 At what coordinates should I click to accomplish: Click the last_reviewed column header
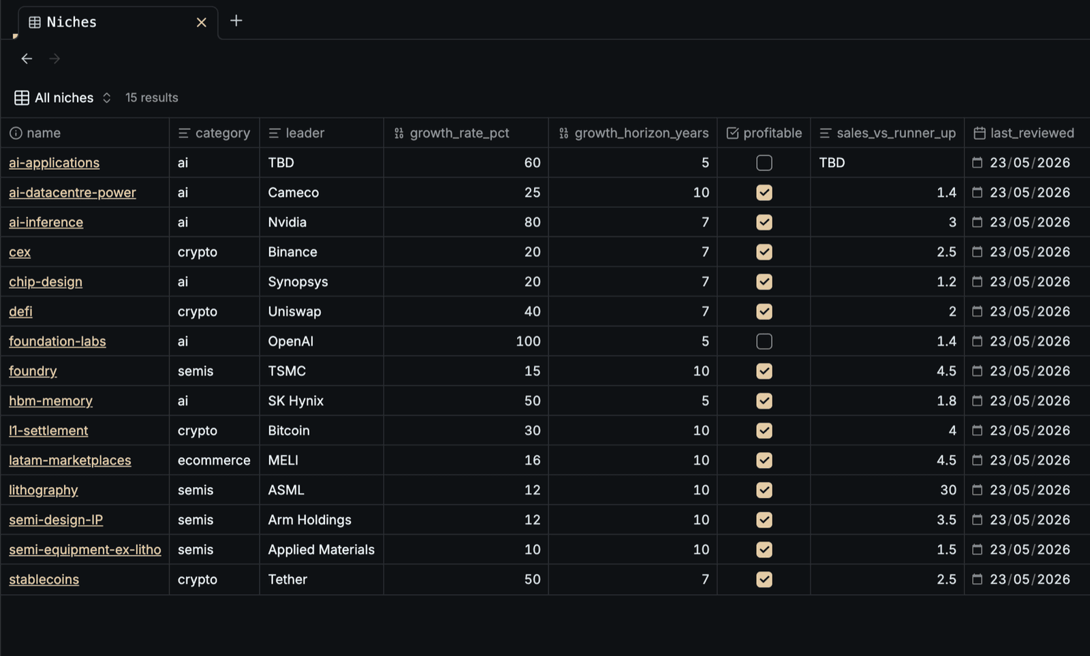(x=1027, y=133)
